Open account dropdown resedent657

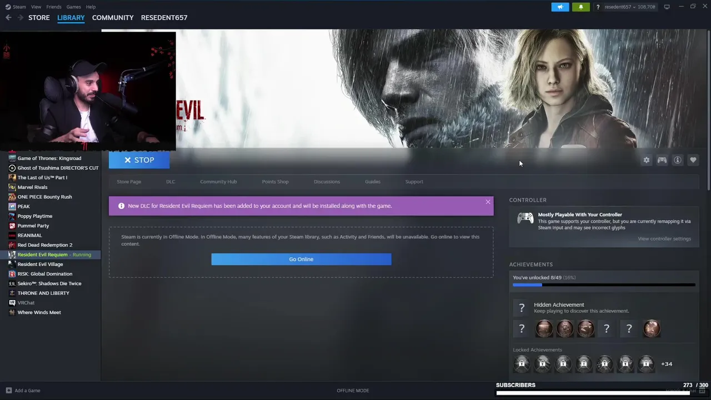(630, 7)
